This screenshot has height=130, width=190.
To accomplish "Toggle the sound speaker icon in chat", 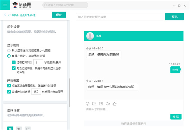I will 108,104.
